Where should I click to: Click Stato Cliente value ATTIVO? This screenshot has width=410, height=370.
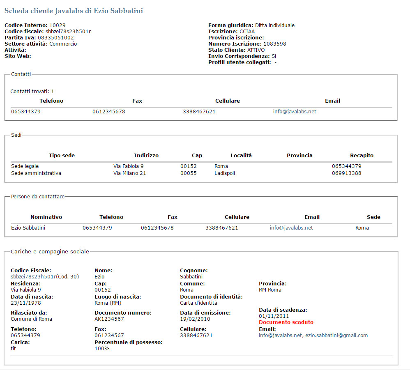(256, 50)
